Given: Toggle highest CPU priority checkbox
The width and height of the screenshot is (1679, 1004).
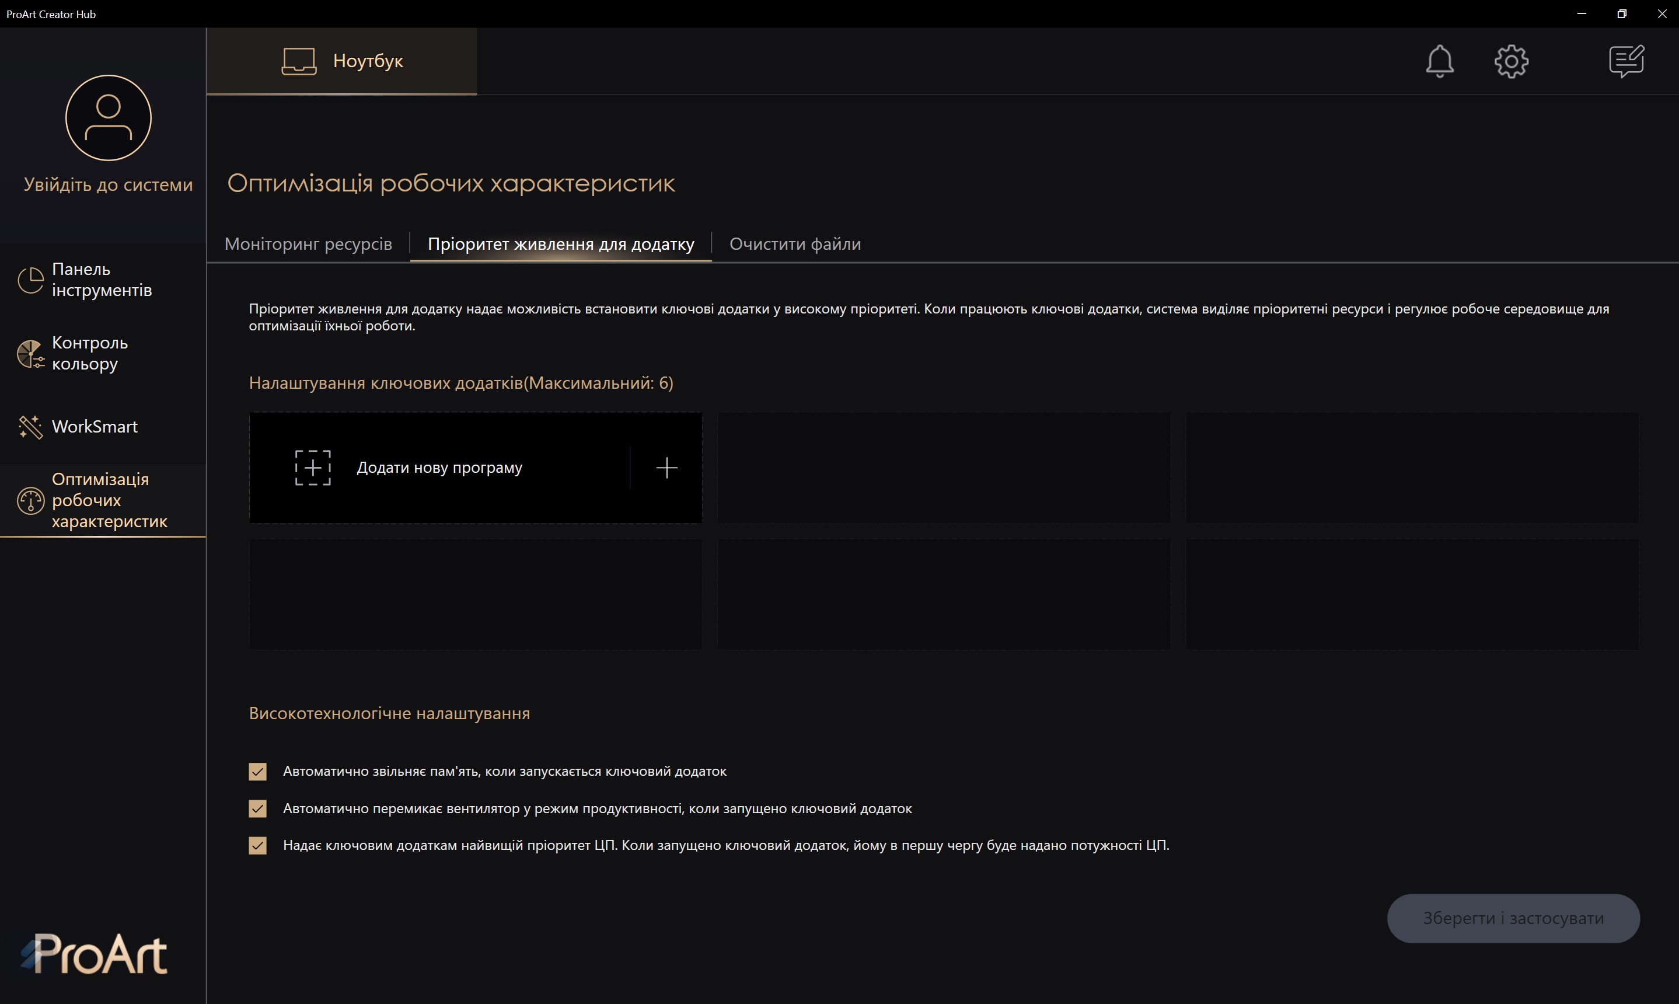Looking at the screenshot, I should (x=257, y=846).
